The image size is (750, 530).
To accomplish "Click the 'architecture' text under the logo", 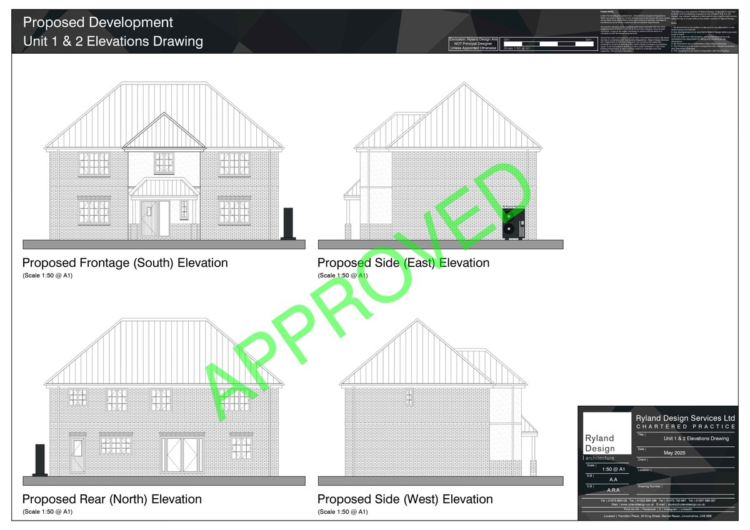I will click(x=600, y=458).
